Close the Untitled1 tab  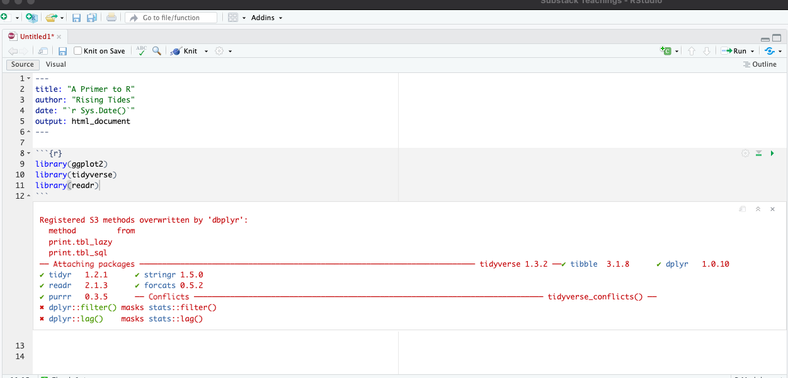point(59,37)
